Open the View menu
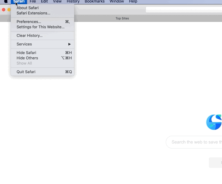Image resolution: width=222 pixels, height=184 pixels. pos(57,2)
